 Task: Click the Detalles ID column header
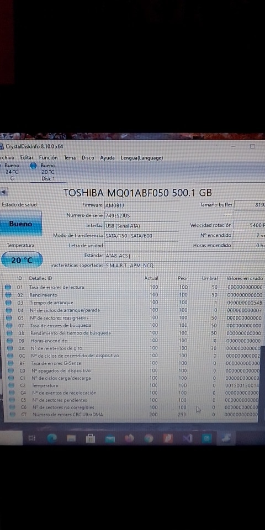[40, 278]
